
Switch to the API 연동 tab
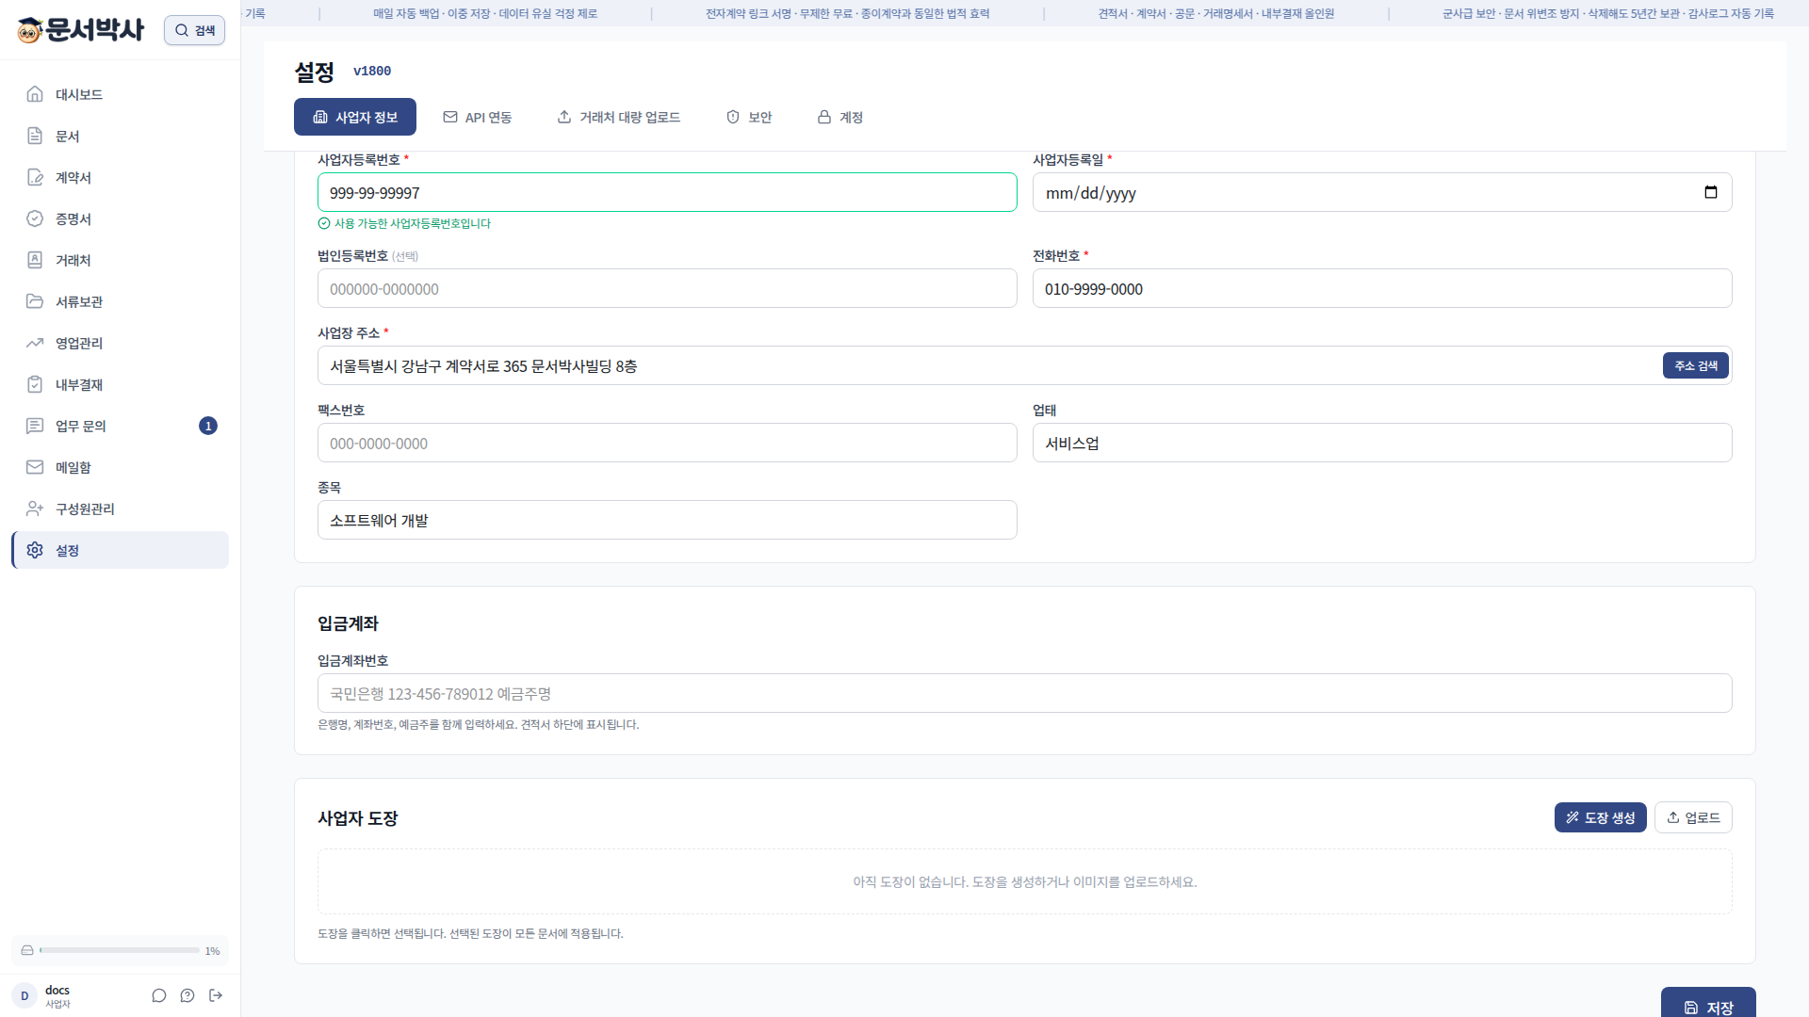click(478, 117)
